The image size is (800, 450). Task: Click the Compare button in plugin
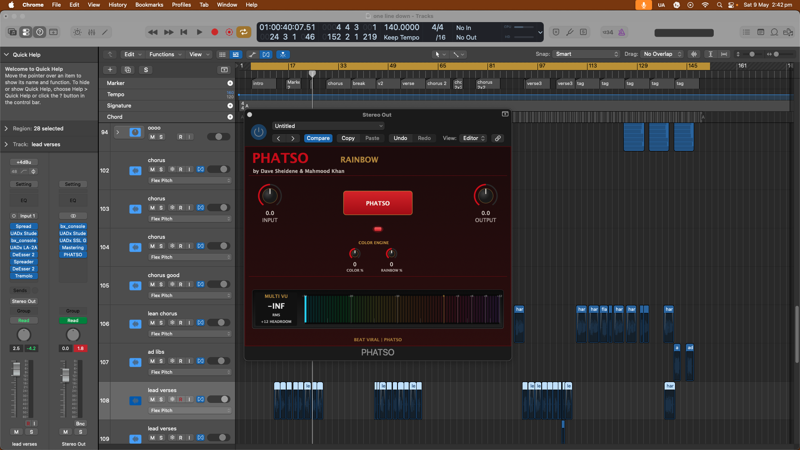tap(318, 138)
